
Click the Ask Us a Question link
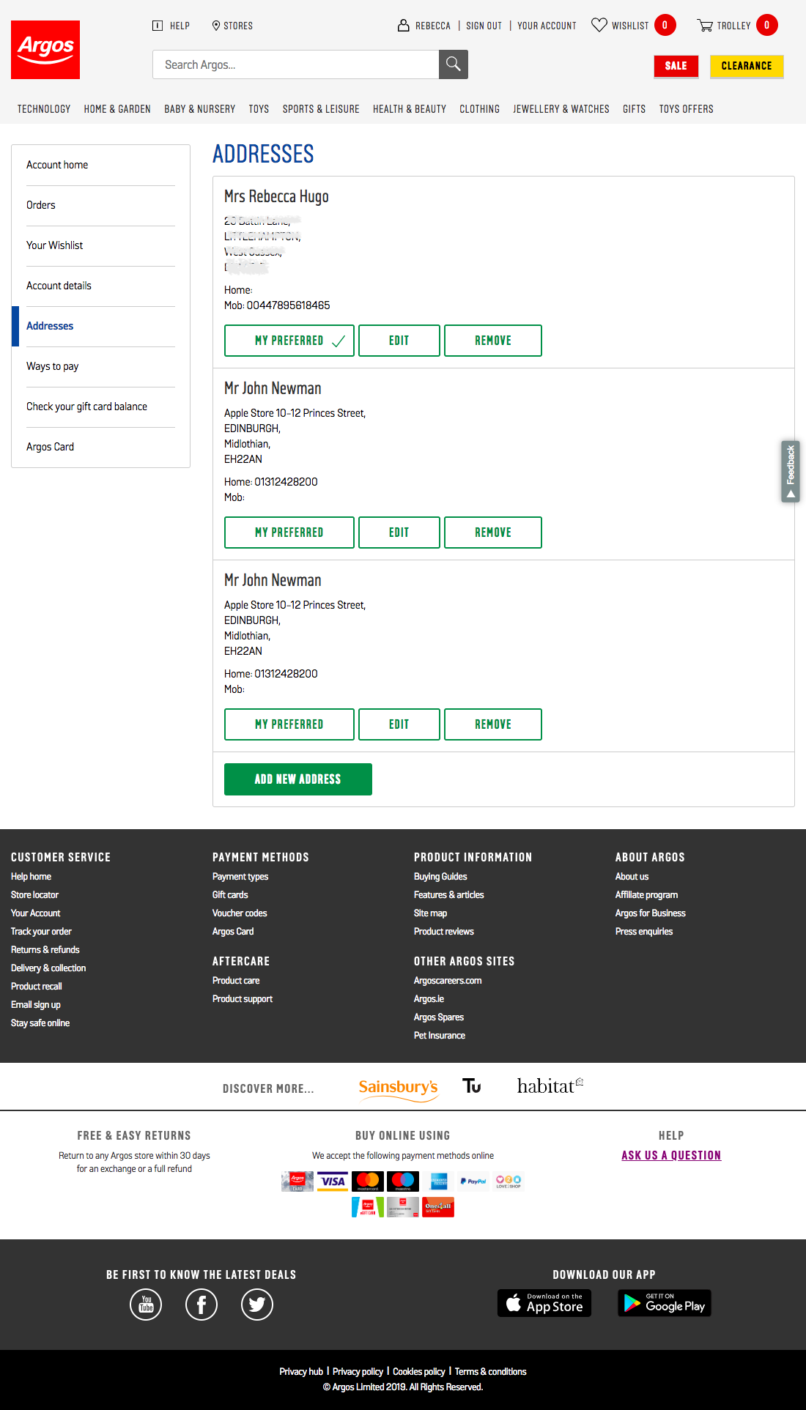click(670, 1155)
